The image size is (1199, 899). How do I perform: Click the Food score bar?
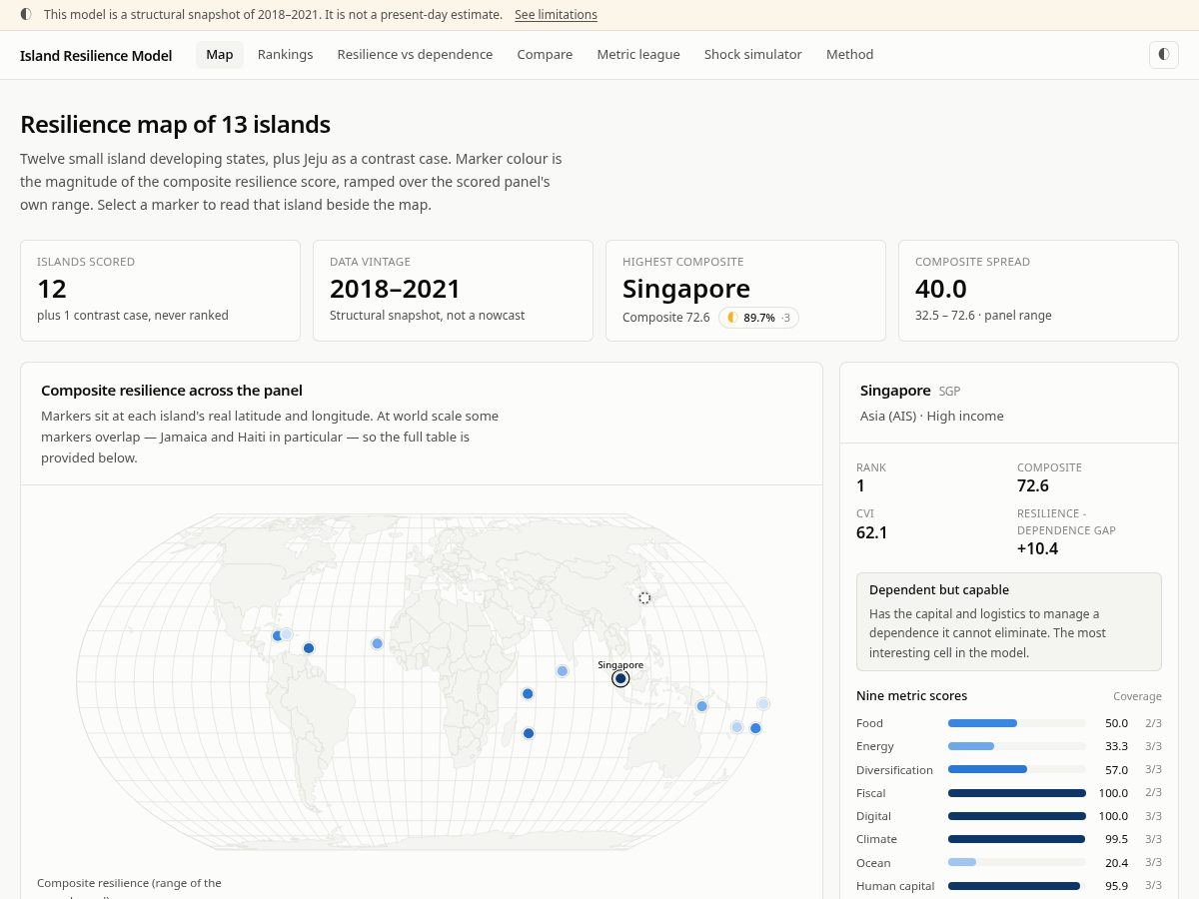coord(1016,723)
